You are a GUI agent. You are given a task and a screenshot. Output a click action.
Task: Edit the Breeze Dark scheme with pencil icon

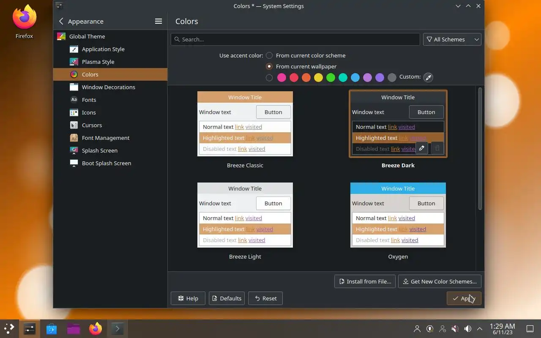click(x=422, y=148)
